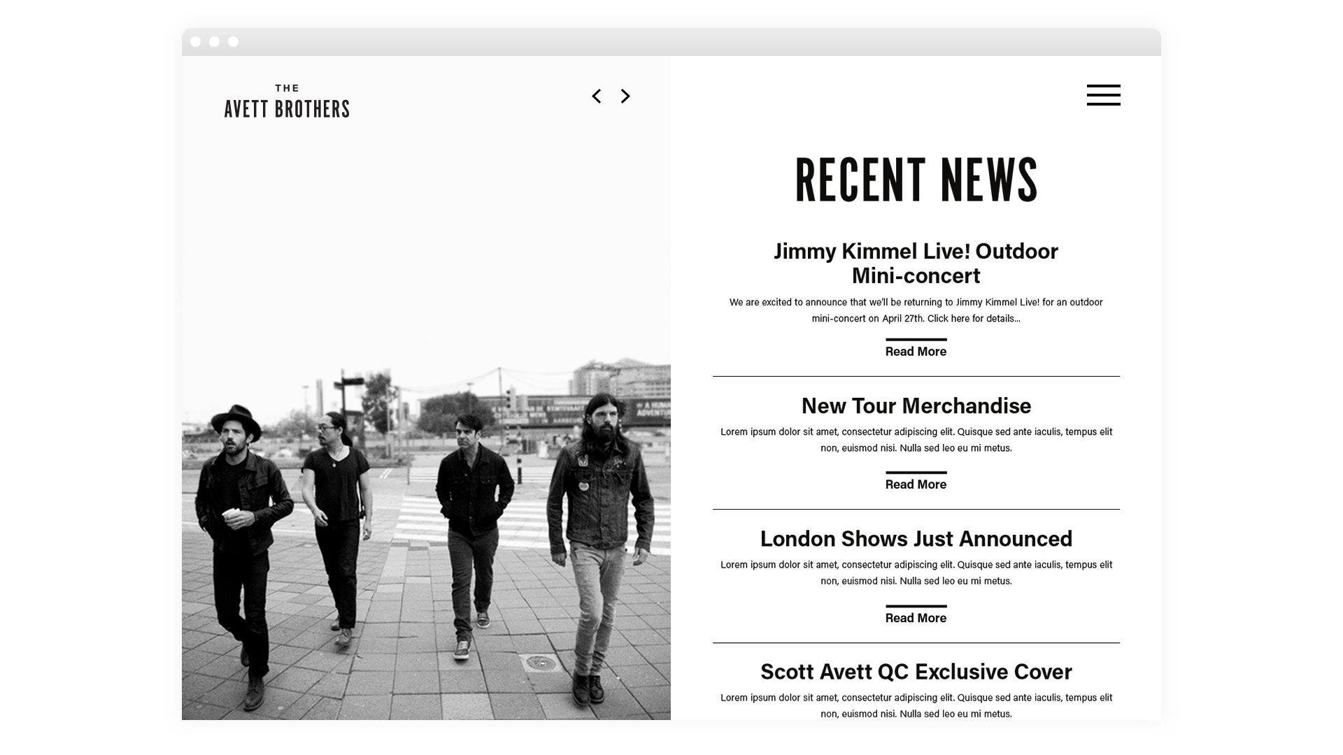This screenshot has height=755, width=1343.
Task: Open Scott Avett QC Exclusive Cover headline
Action: pos(916,671)
